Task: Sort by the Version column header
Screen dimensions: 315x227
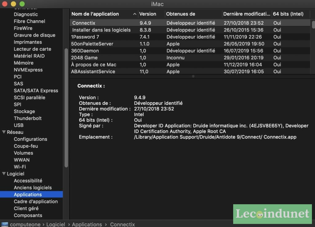Action: tap(148, 14)
